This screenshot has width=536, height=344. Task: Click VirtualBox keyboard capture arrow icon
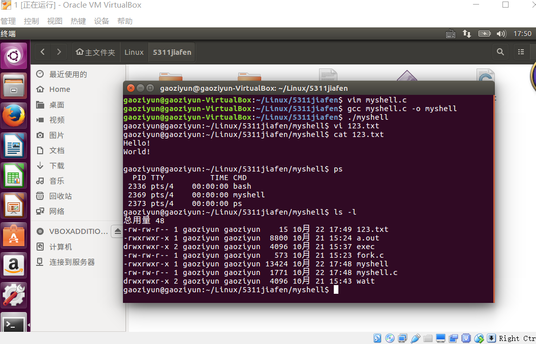coord(491,338)
